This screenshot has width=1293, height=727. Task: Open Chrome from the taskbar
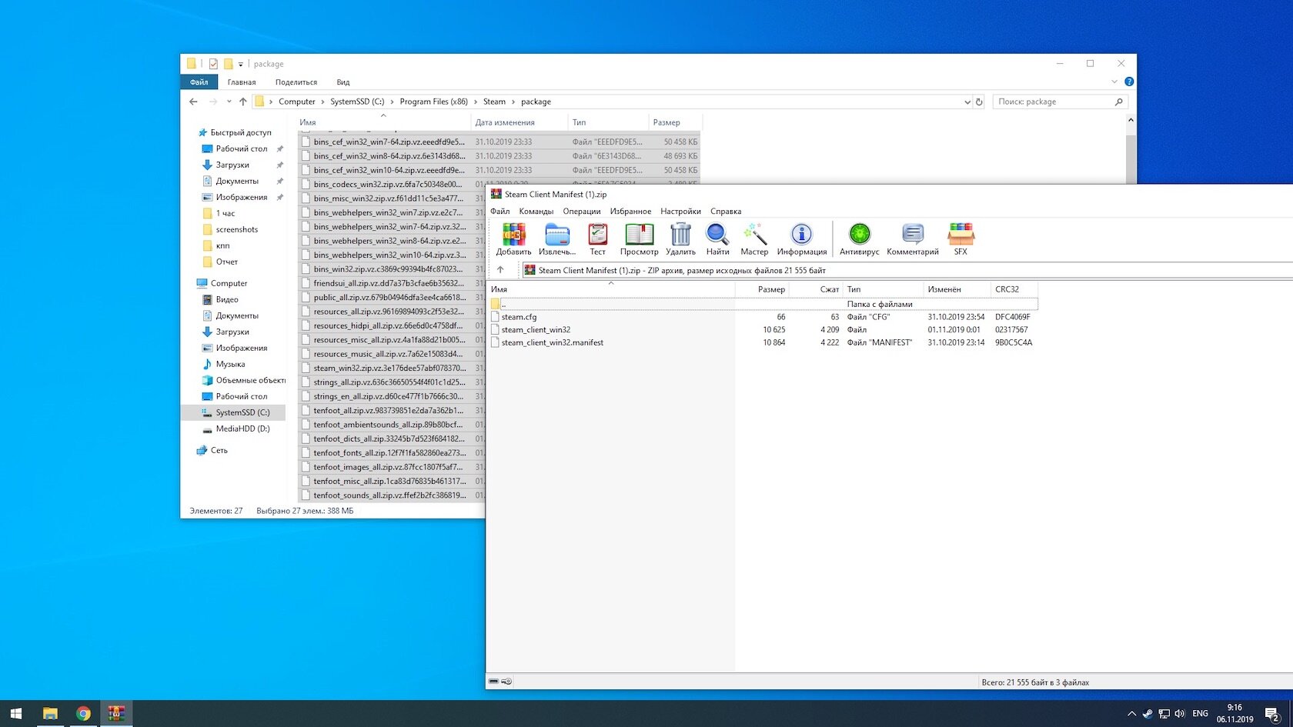tap(83, 713)
